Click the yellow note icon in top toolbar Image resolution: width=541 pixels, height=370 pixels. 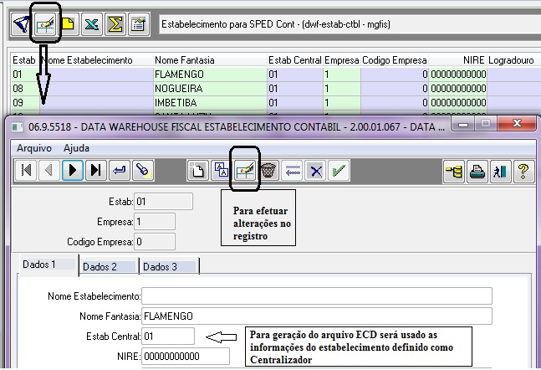(68, 24)
